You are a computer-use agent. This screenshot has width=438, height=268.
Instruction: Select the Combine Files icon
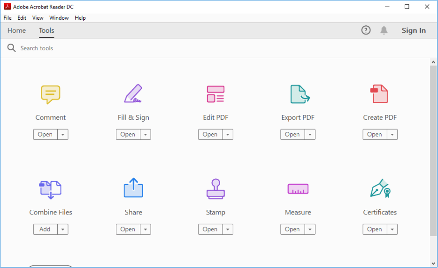point(50,189)
